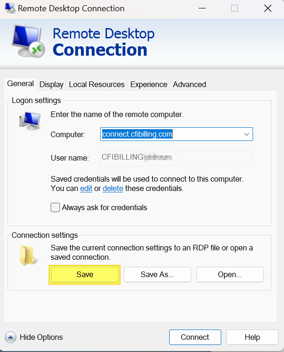Open the Local Resources tab

click(x=97, y=84)
